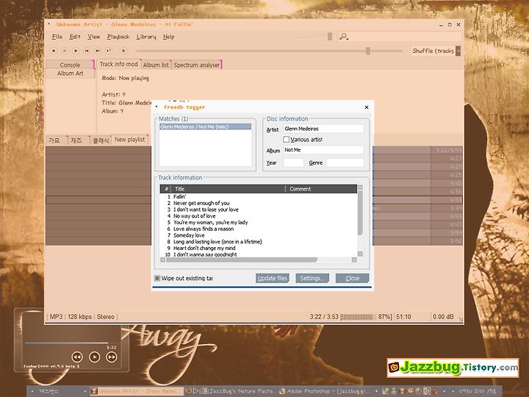
Task: Click the 128 kbps status bar entry
Action: click(79, 317)
